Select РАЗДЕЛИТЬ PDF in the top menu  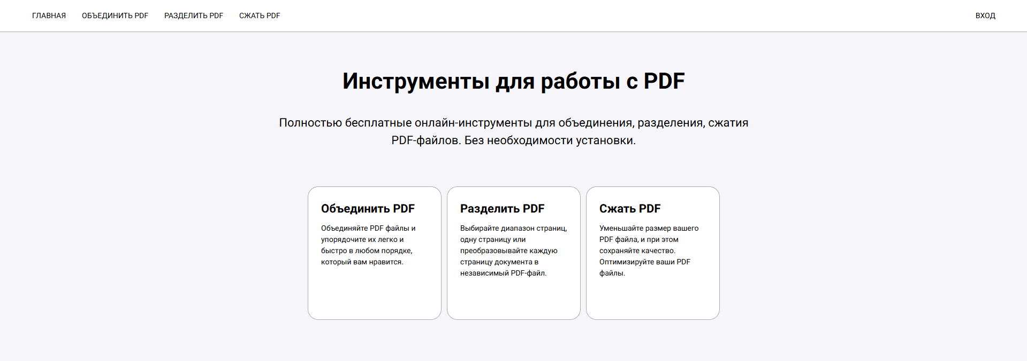[194, 15]
